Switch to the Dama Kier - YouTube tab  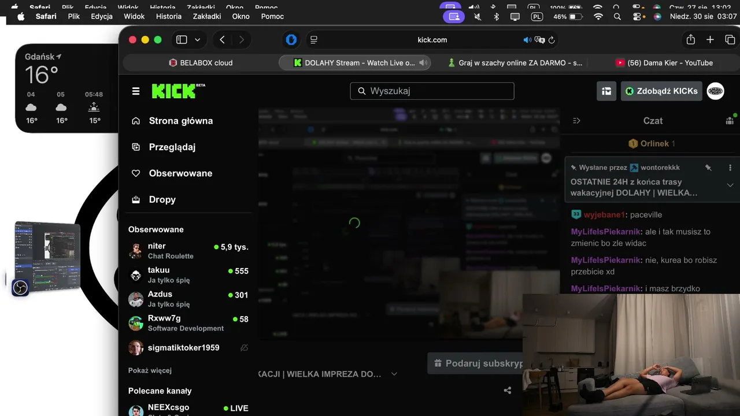pyautogui.click(x=664, y=63)
